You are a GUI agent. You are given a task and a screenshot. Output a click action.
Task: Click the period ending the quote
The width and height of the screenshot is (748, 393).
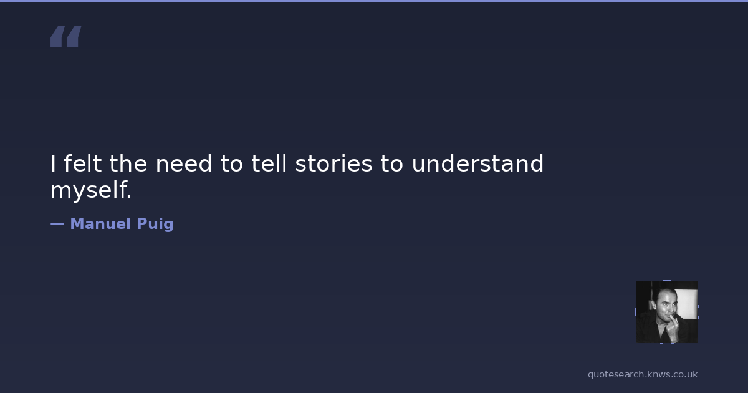[129, 197]
